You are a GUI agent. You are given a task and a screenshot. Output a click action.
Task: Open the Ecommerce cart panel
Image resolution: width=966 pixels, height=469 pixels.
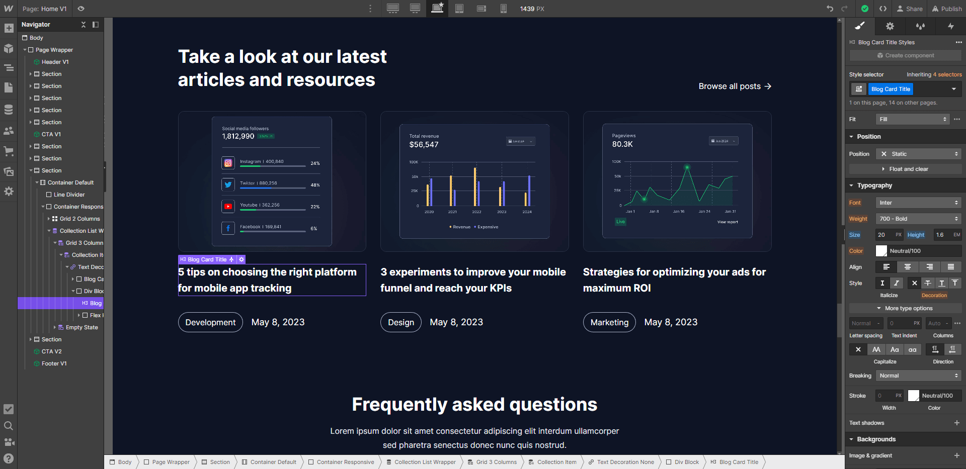(8, 150)
